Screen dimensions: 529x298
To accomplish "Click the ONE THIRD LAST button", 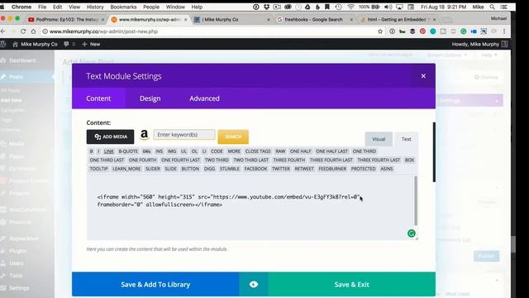I will pos(107,160).
